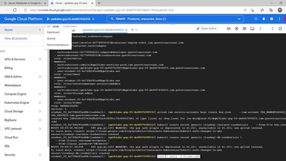Click the kubectl apply command line in terminal
This screenshot has height=161, width=286.
pos(179,157)
